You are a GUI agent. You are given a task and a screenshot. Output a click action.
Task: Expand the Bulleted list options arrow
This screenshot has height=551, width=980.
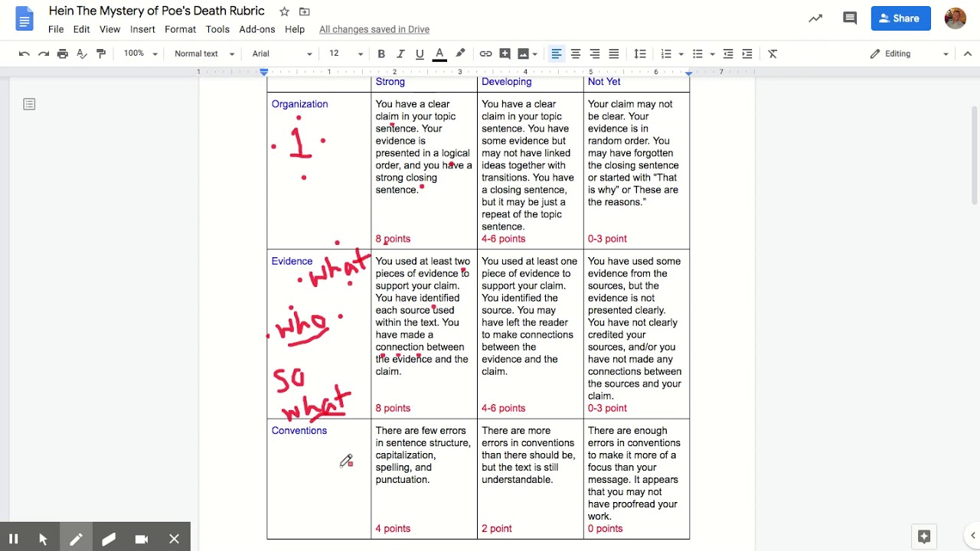712,54
